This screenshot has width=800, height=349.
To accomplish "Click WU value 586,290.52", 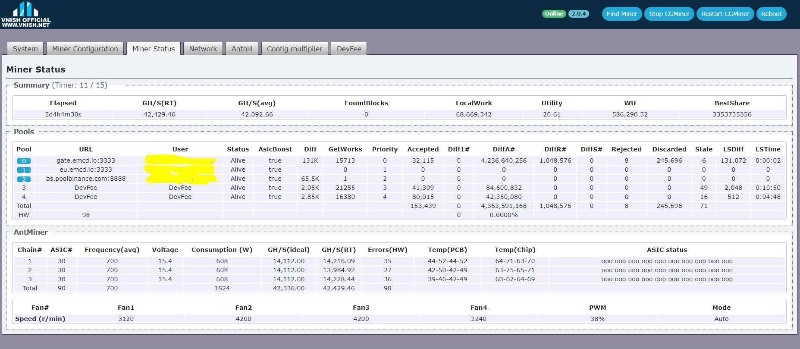I will (630, 114).
